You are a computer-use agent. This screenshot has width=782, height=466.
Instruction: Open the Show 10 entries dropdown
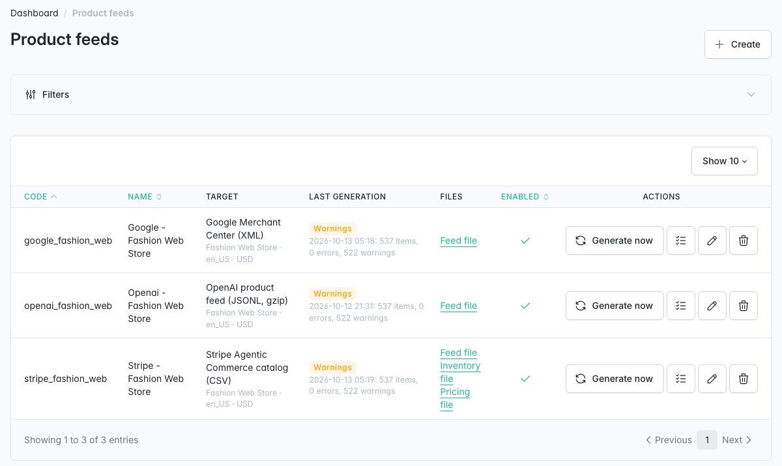click(725, 161)
